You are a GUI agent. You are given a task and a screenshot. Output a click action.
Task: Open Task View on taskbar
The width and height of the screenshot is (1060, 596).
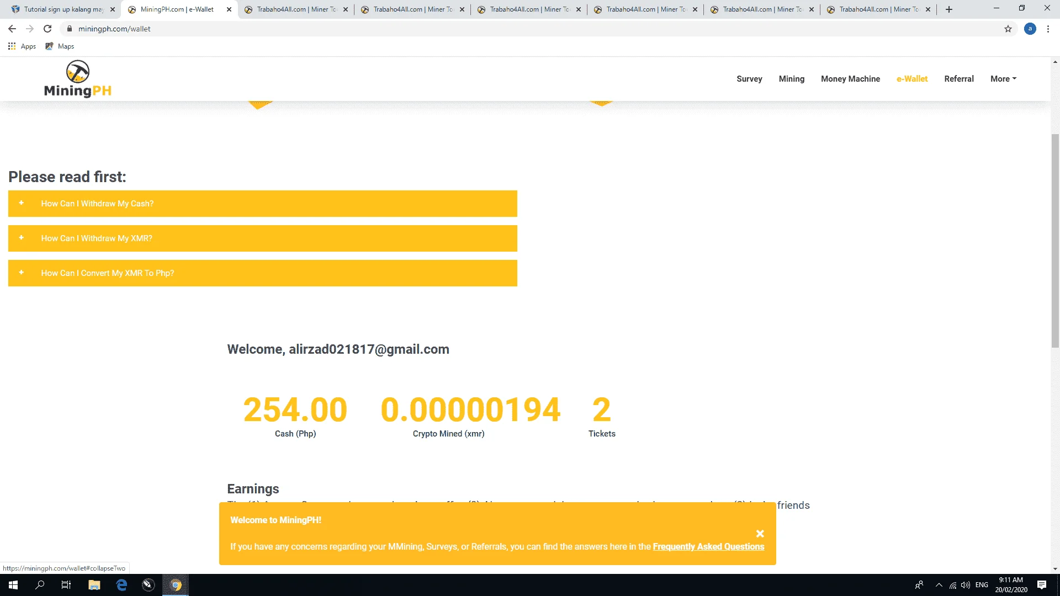click(66, 585)
